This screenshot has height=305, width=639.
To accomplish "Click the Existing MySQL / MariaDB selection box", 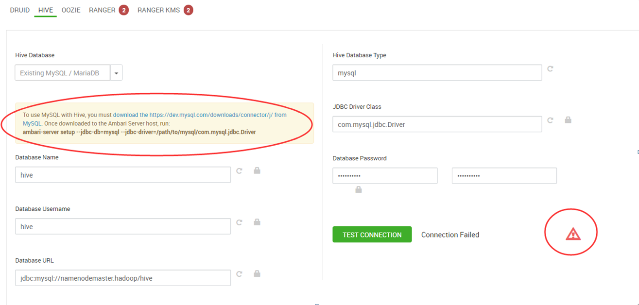I will [x=63, y=73].
